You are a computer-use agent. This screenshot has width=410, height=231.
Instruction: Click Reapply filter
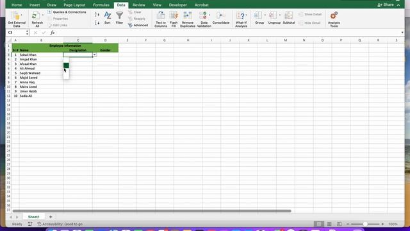pyautogui.click(x=136, y=19)
